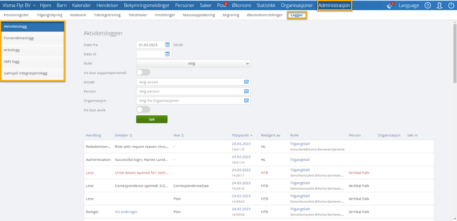Viewport: 457px width, 221px height.
Task: Switch to Tilgangsstyring submenu tab
Action: [49, 15]
